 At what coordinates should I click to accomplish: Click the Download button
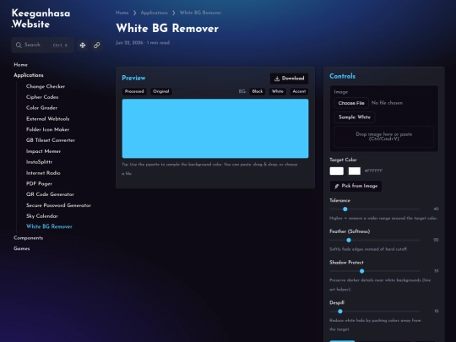(289, 79)
